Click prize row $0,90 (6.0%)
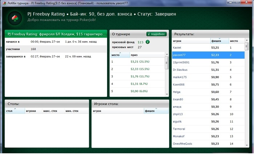This screenshot has height=155, width=254. 138,91
